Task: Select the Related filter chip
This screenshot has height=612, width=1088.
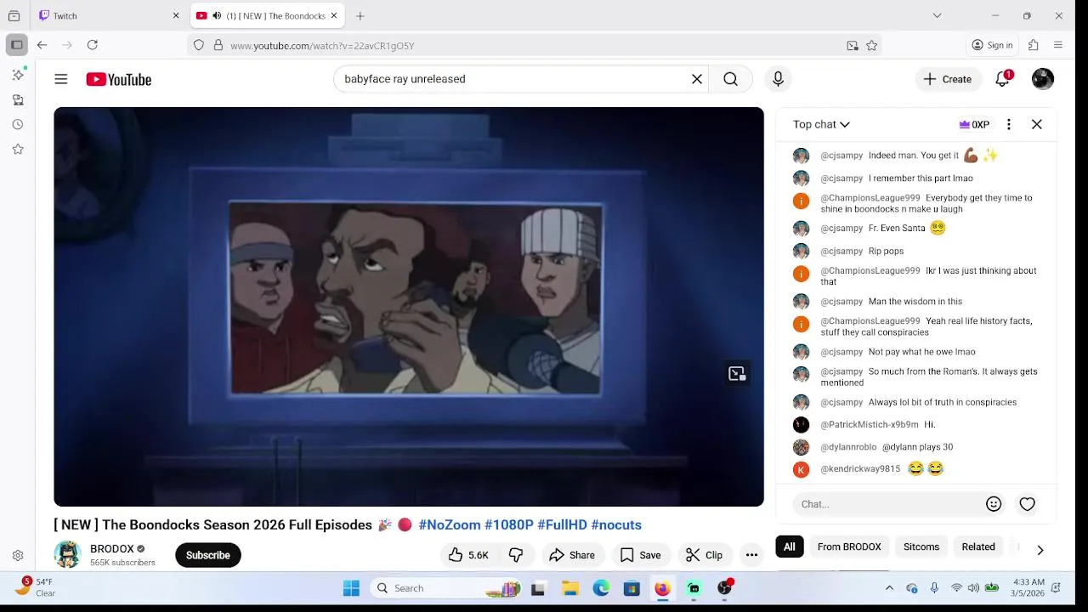Action: [978, 547]
